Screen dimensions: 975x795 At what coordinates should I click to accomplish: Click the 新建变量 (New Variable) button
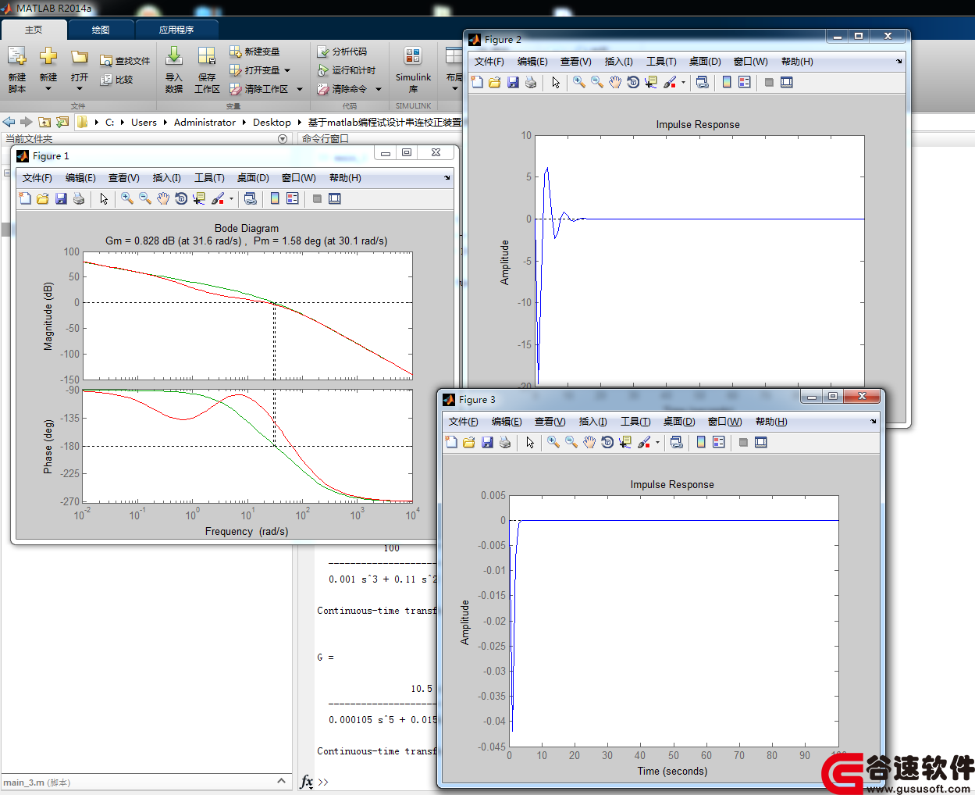[x=254, y=52]
